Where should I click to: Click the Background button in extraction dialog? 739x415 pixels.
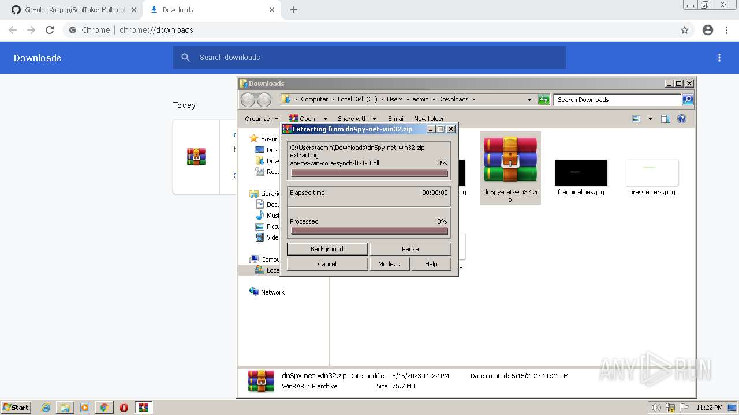point(327,249)
